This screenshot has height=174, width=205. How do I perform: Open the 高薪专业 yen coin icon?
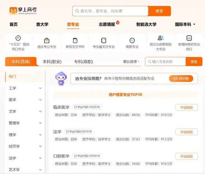point(132,40)
